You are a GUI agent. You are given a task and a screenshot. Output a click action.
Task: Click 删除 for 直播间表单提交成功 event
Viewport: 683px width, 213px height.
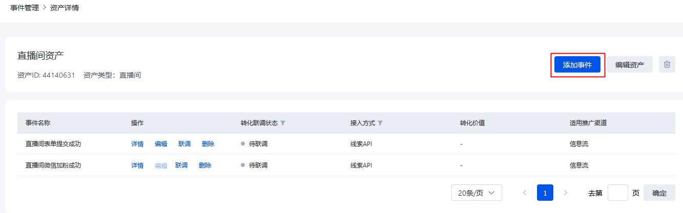tap(208, 144)
